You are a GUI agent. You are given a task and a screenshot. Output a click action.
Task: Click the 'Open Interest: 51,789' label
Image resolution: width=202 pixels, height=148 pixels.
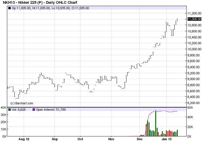click(x=51, y=110)
